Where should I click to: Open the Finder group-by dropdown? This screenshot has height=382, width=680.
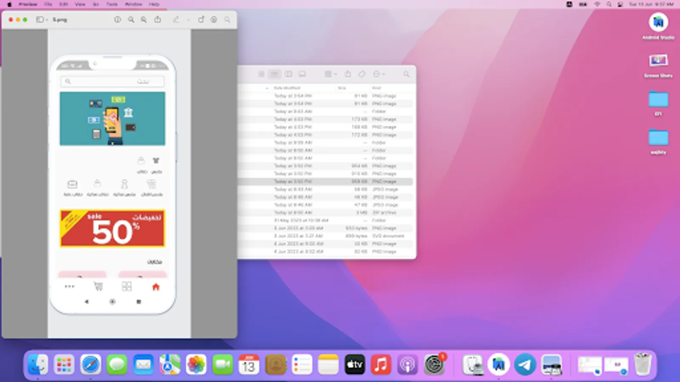point(330,74)
